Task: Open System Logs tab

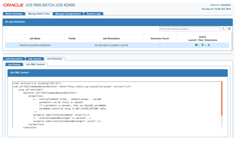Action: [x=94, y=14]
